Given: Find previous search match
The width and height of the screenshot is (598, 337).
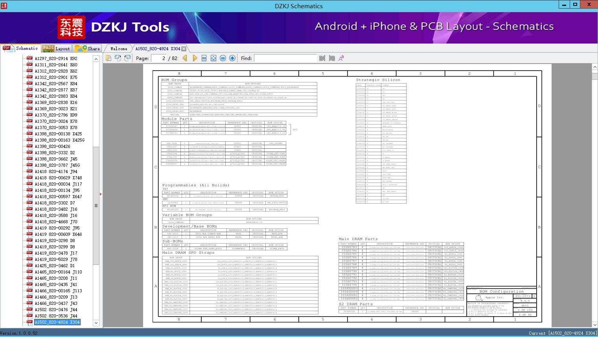Looking at the screenshot, I should tap(322, 58).
